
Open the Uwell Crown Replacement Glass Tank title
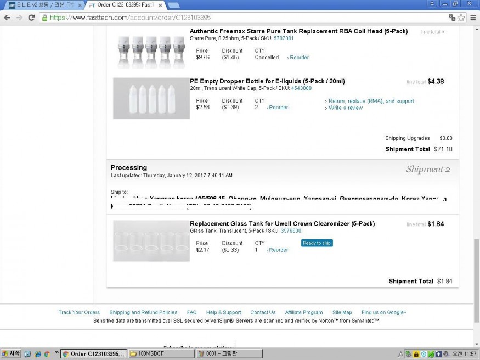(x=283, y=224)
